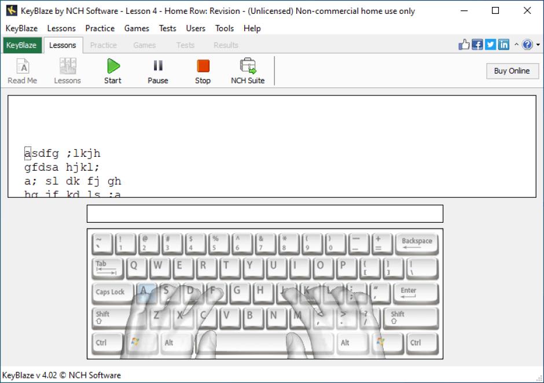Switch to the Games ribbon tab
The width and height of the screenshot is (544, 383).
point(145,45)
